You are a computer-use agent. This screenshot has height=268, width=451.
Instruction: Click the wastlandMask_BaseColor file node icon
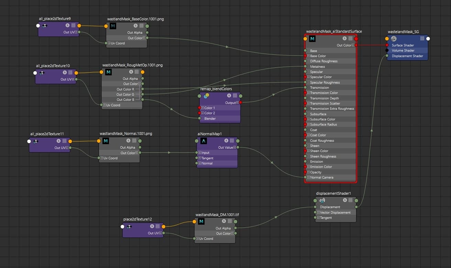click(x=113, y=26)
